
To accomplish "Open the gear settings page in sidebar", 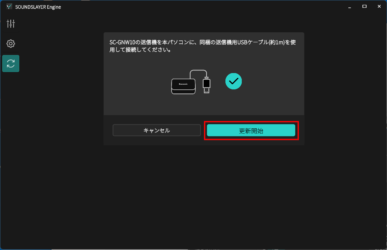I will pos(11,44).
